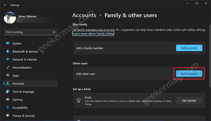The image size is (211, 121).
Task: Add account for other user
Action: click(x=189, y=74)
